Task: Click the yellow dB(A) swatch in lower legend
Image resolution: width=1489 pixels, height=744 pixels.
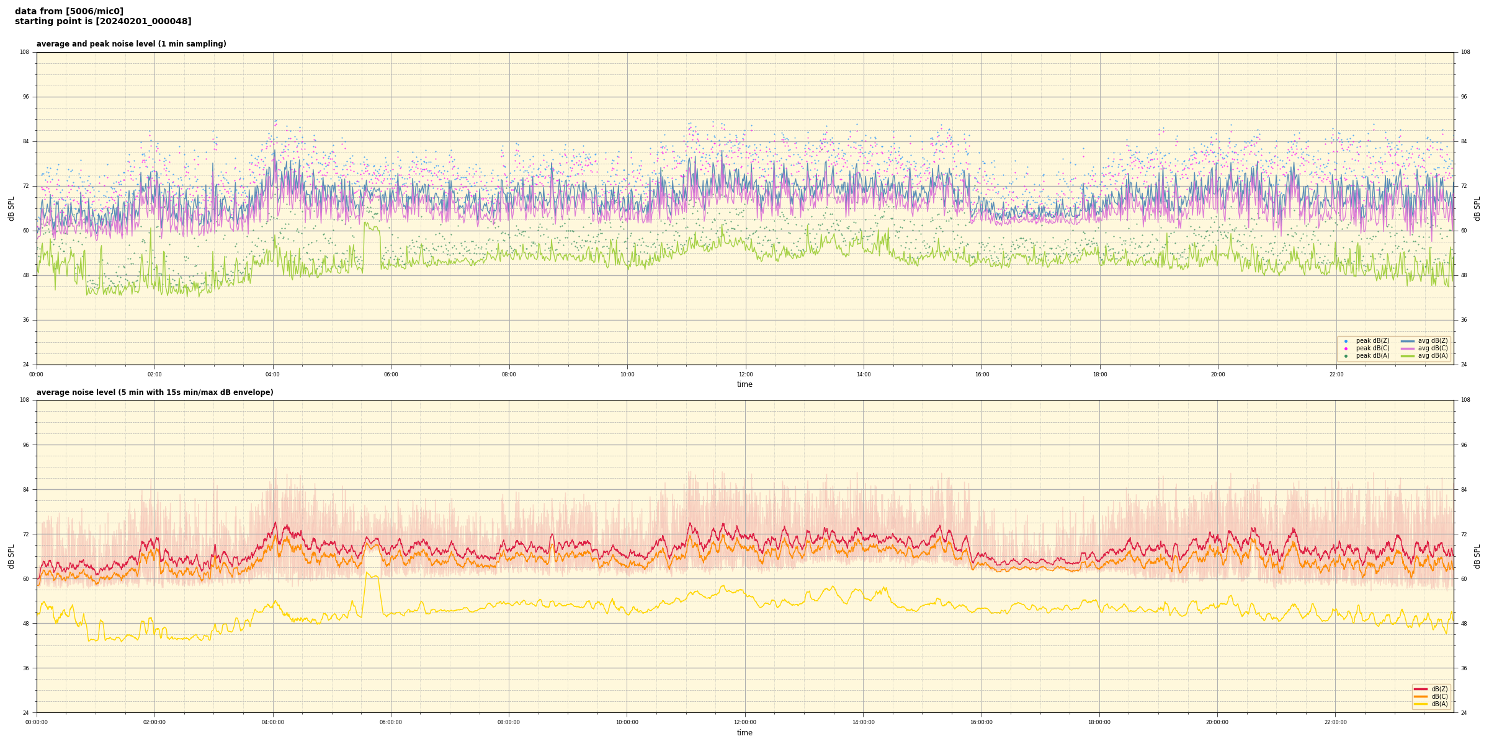Action: 1420,704
